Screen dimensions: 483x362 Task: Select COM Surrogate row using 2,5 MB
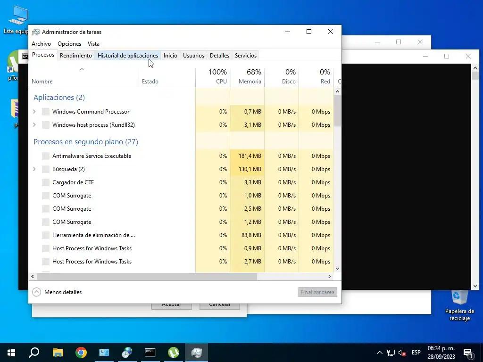click(x=181, y=209)
